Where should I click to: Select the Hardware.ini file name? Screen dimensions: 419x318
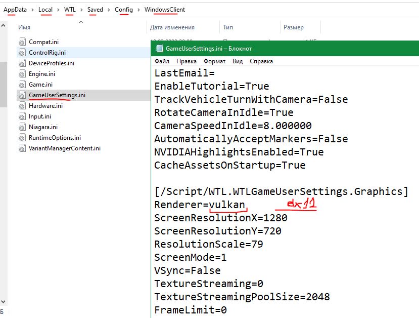(x=45, y=106)
